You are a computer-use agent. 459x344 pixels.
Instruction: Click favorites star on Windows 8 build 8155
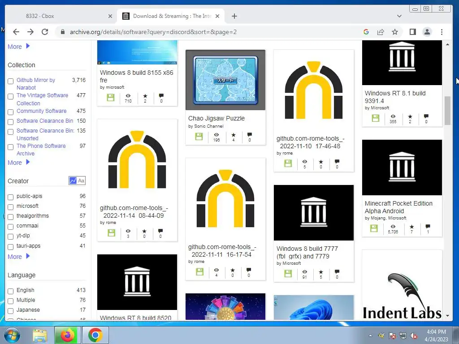click(145, 96)
